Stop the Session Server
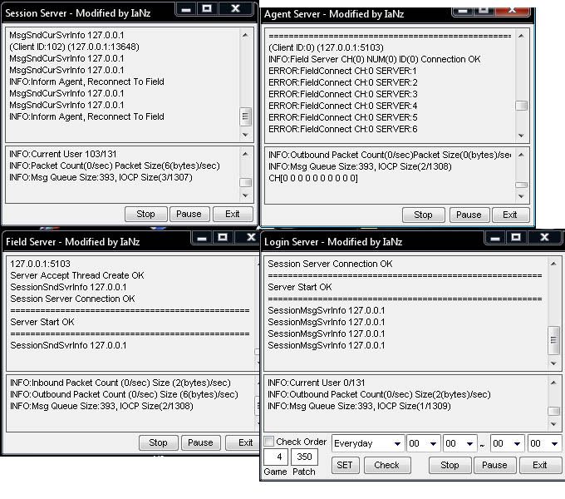This screenshot has width=565, height=499. (145, 214)
